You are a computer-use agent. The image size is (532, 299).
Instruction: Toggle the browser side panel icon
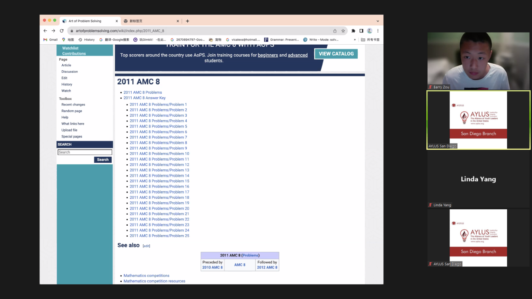point(361,31)
